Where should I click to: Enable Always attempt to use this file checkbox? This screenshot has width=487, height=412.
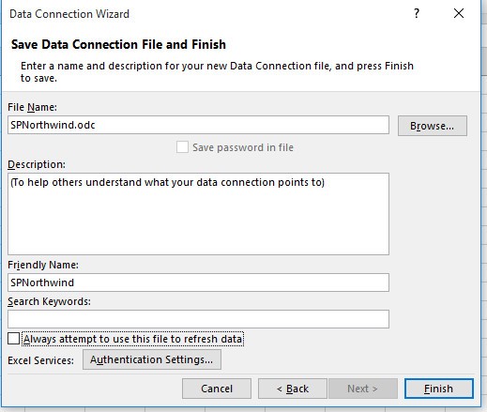click(13, 339)
